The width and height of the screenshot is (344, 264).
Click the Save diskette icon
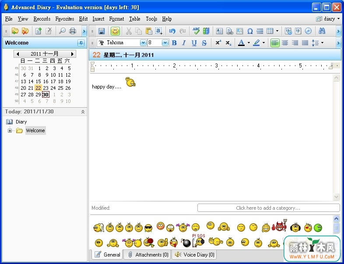click(x=102, y=31)
